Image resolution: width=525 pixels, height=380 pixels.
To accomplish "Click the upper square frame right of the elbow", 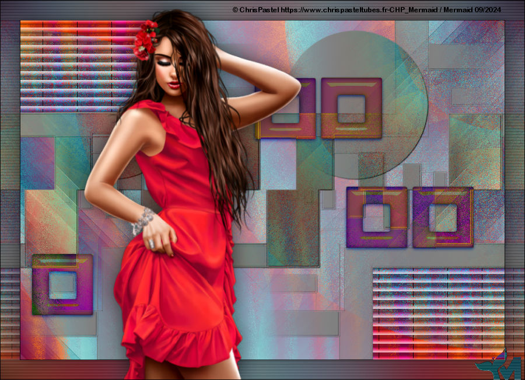I will (x=351, y=108).
